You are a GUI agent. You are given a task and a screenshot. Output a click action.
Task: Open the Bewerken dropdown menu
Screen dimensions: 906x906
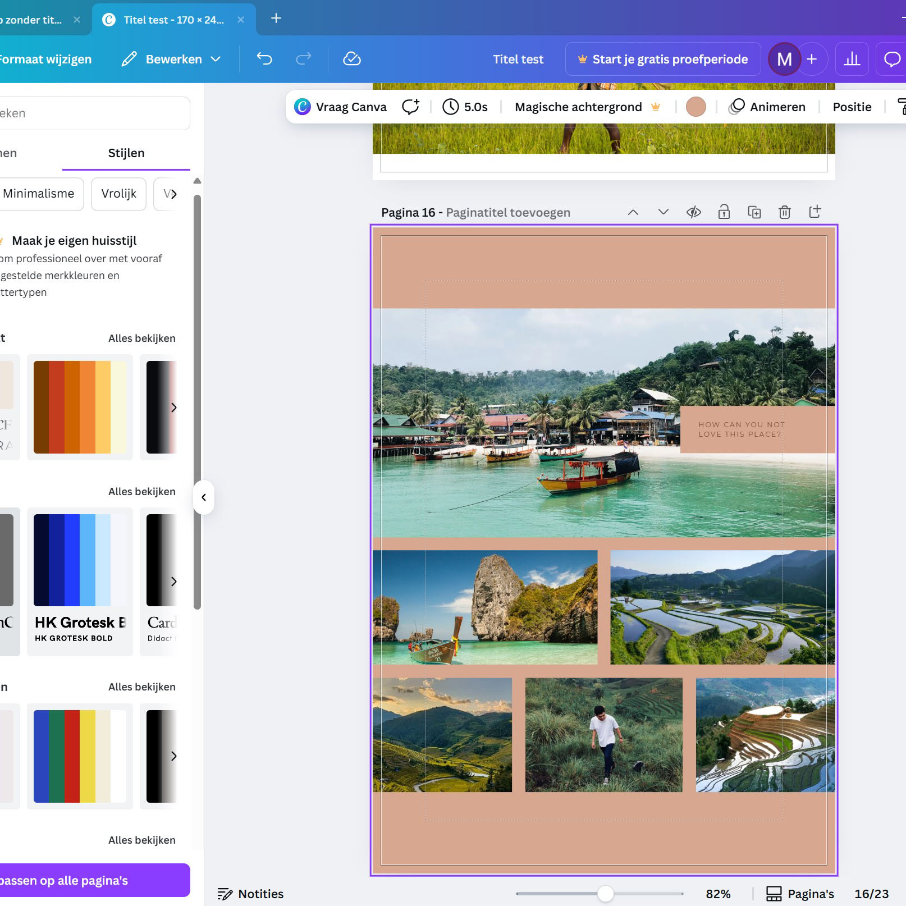172,59
